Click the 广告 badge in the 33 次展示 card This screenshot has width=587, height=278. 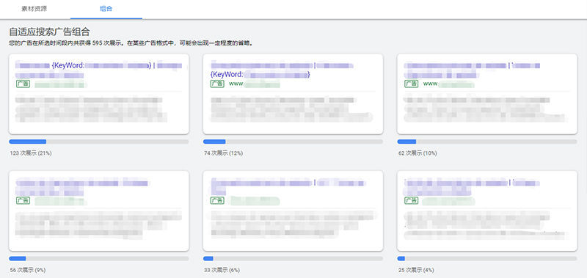coord(217,200)
